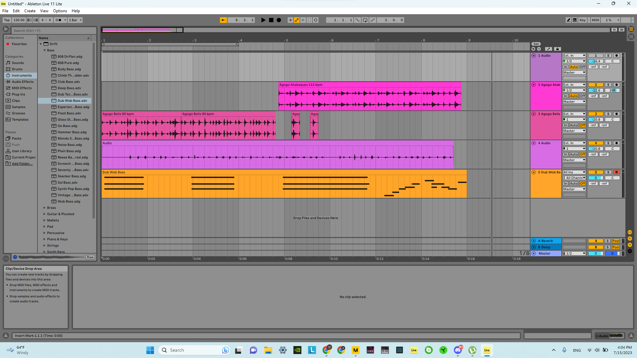Jump to the previous locator

coord(533,49)
